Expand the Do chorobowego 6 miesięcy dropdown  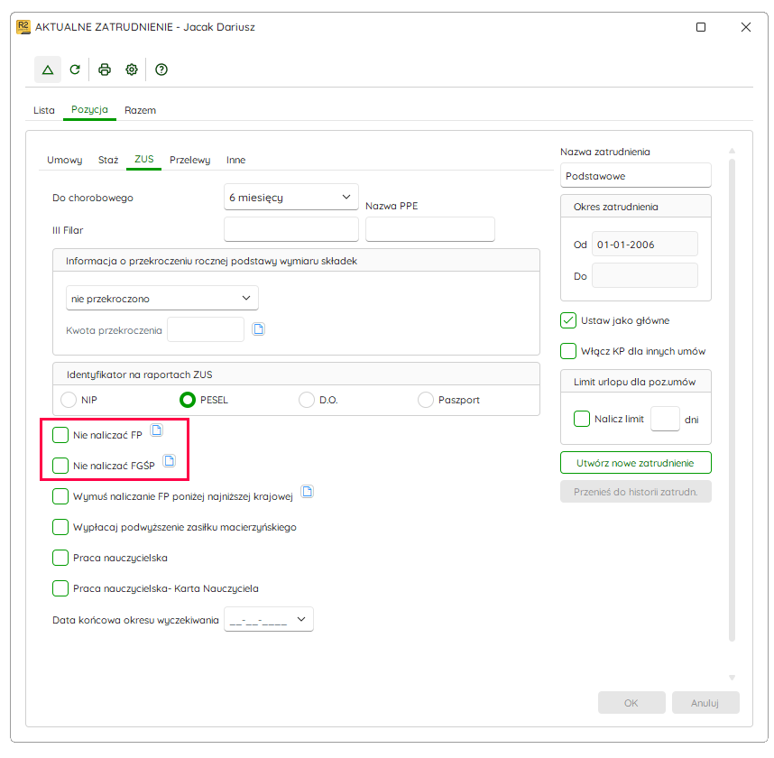[x=291, y=197]
